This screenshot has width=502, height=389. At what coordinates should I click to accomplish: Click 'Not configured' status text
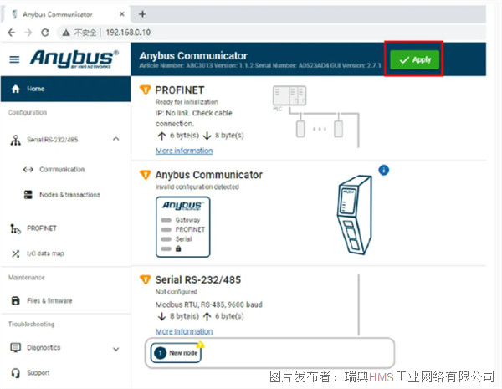pyautogui.click(x=177, y=292)
